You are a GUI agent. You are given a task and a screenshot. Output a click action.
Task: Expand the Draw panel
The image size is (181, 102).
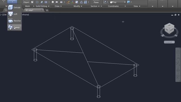pos(58,6)
